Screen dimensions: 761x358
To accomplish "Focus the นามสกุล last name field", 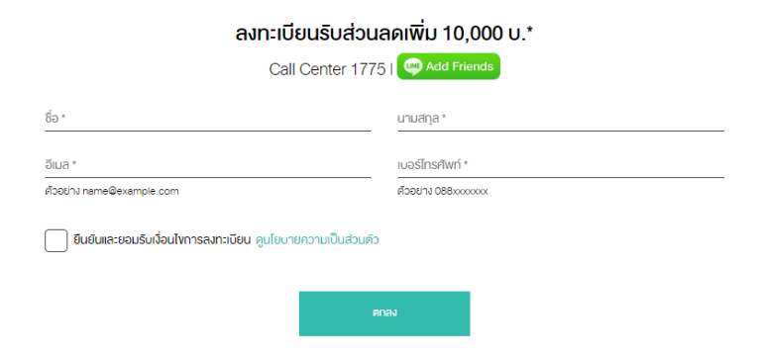I will (561, 119).
